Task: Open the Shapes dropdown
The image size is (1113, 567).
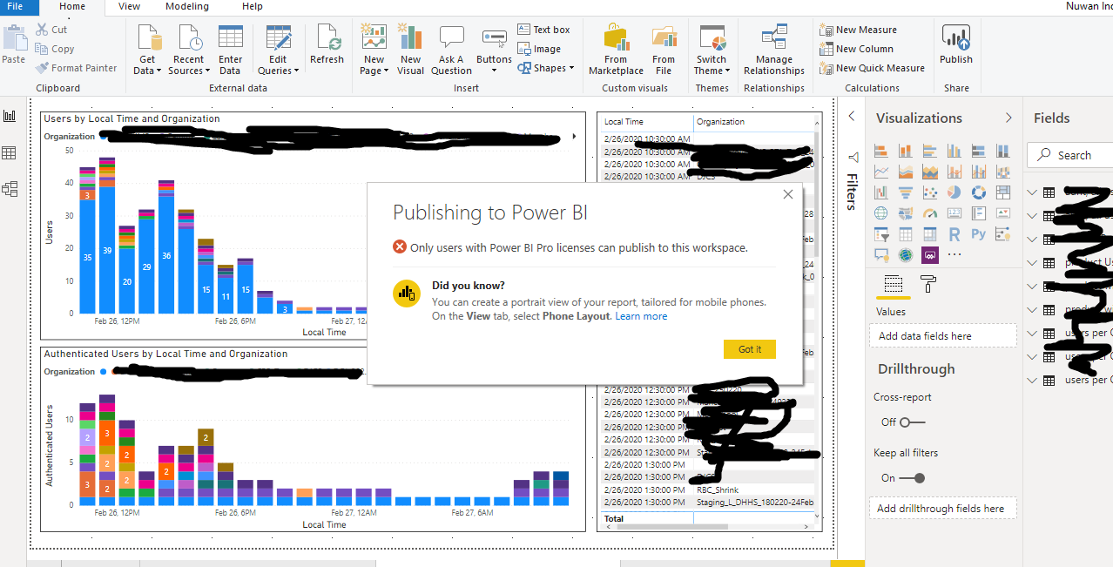Action: 572,68
